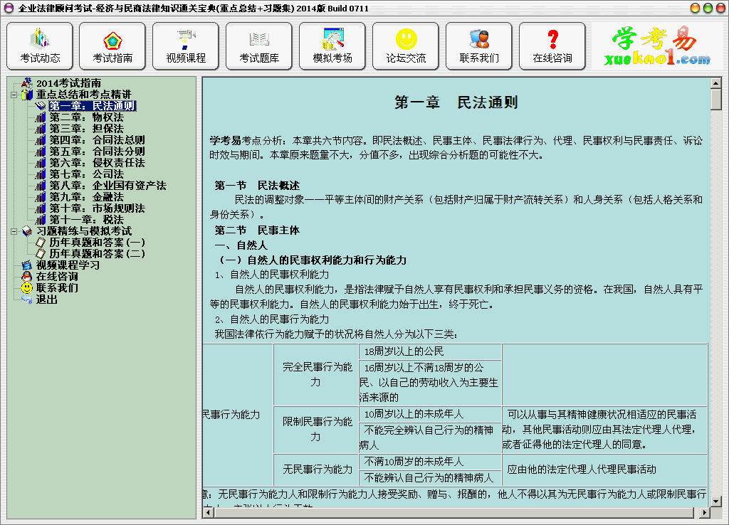Click the book icon of 第十一章：税法
The image size is (729, 525).
click(41, 220)
